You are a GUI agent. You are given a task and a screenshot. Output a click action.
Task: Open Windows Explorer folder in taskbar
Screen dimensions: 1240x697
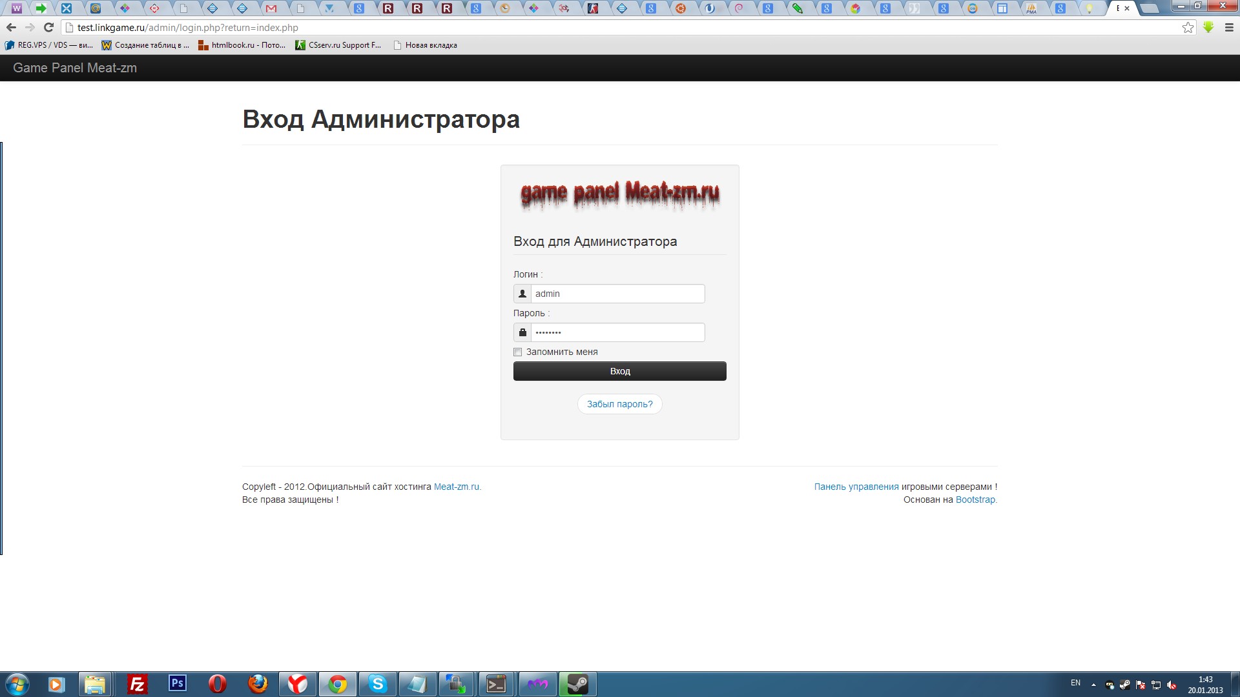(95, 684)
